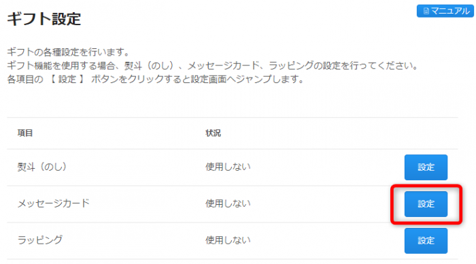The height and width of the screenshot is (264, 476).
Task: Click 使用しない status of メッセージカード row
Action: coord(228,203)
